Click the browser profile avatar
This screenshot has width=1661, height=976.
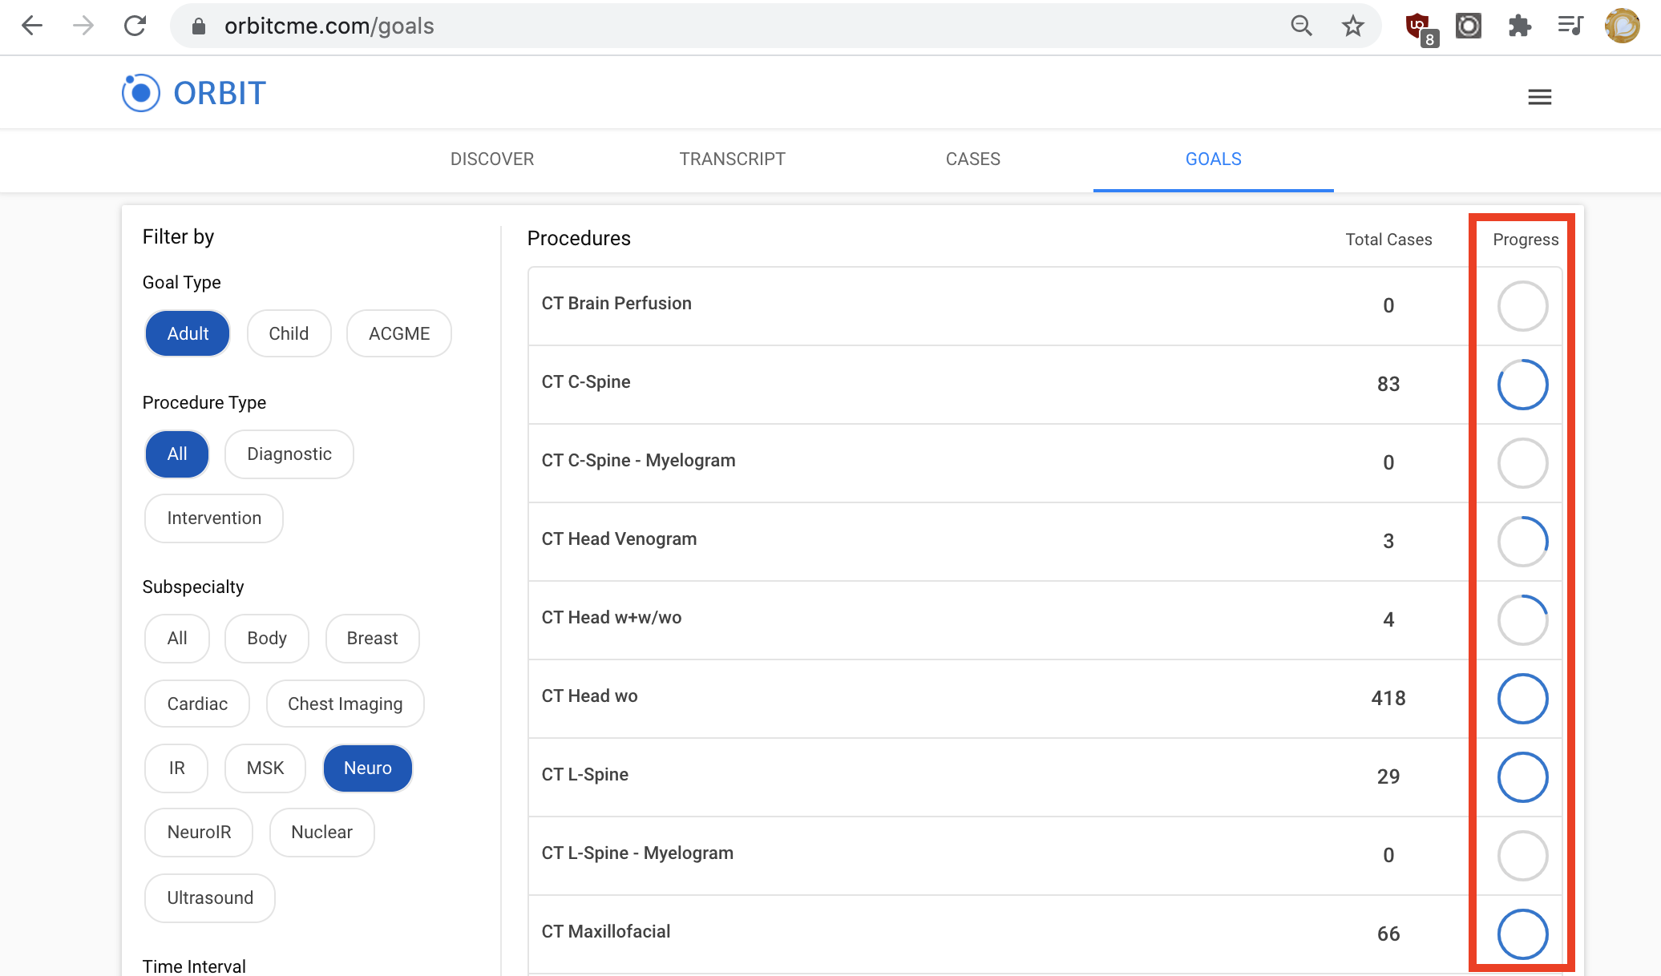coord(1622,26)
